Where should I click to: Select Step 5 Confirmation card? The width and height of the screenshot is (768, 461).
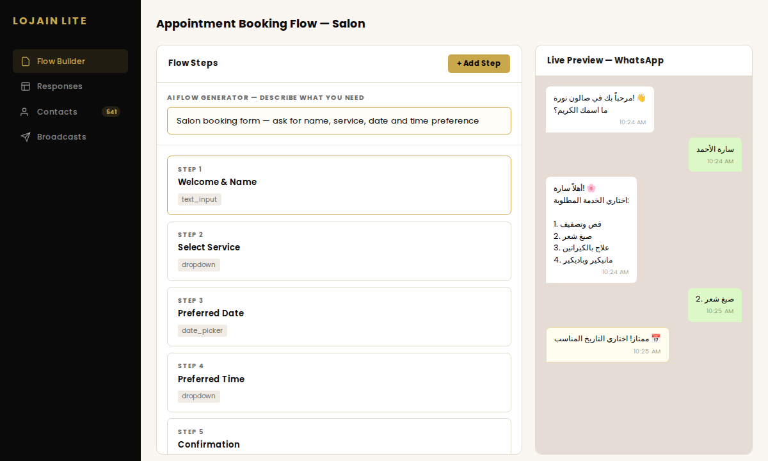point(339,439)
